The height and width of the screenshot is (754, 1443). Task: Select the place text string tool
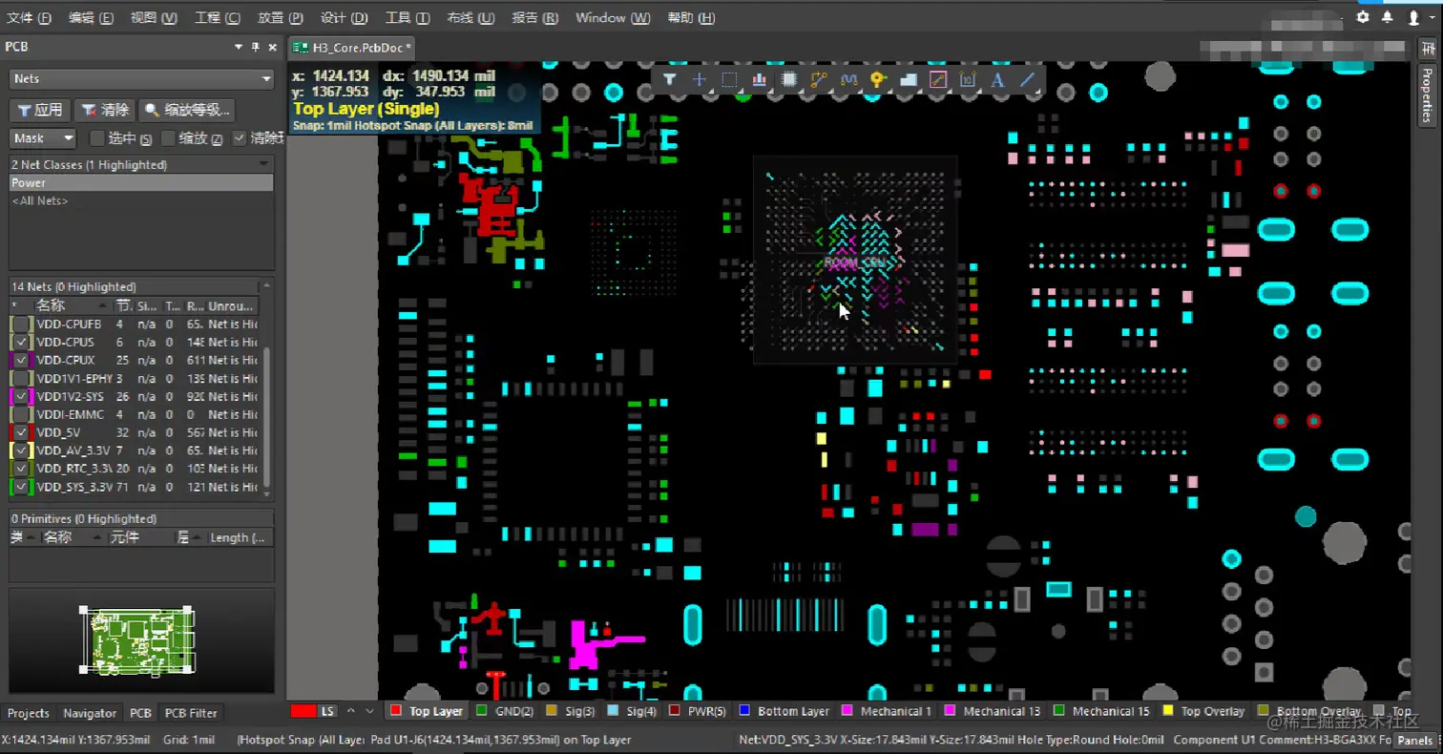tap(997, 80)
